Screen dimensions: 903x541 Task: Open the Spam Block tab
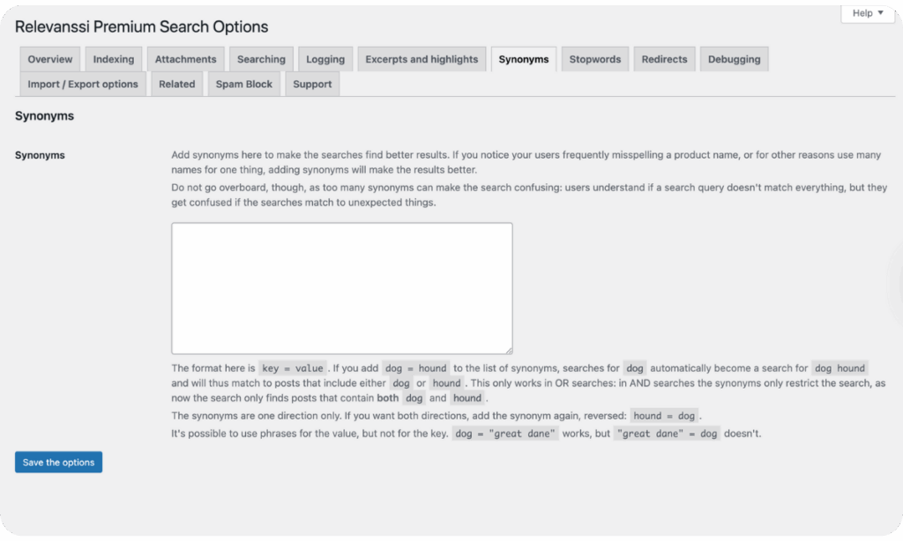pyautogui.click(x=243, y=84)
